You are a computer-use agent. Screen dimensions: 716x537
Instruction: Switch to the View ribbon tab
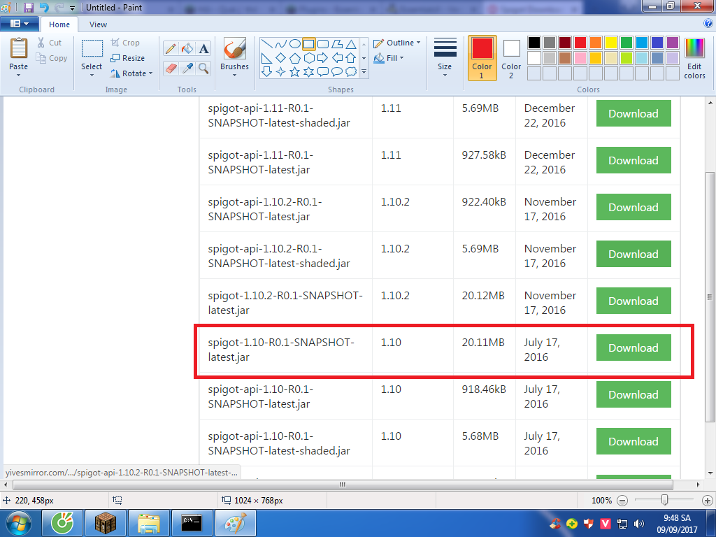point(98,24)
